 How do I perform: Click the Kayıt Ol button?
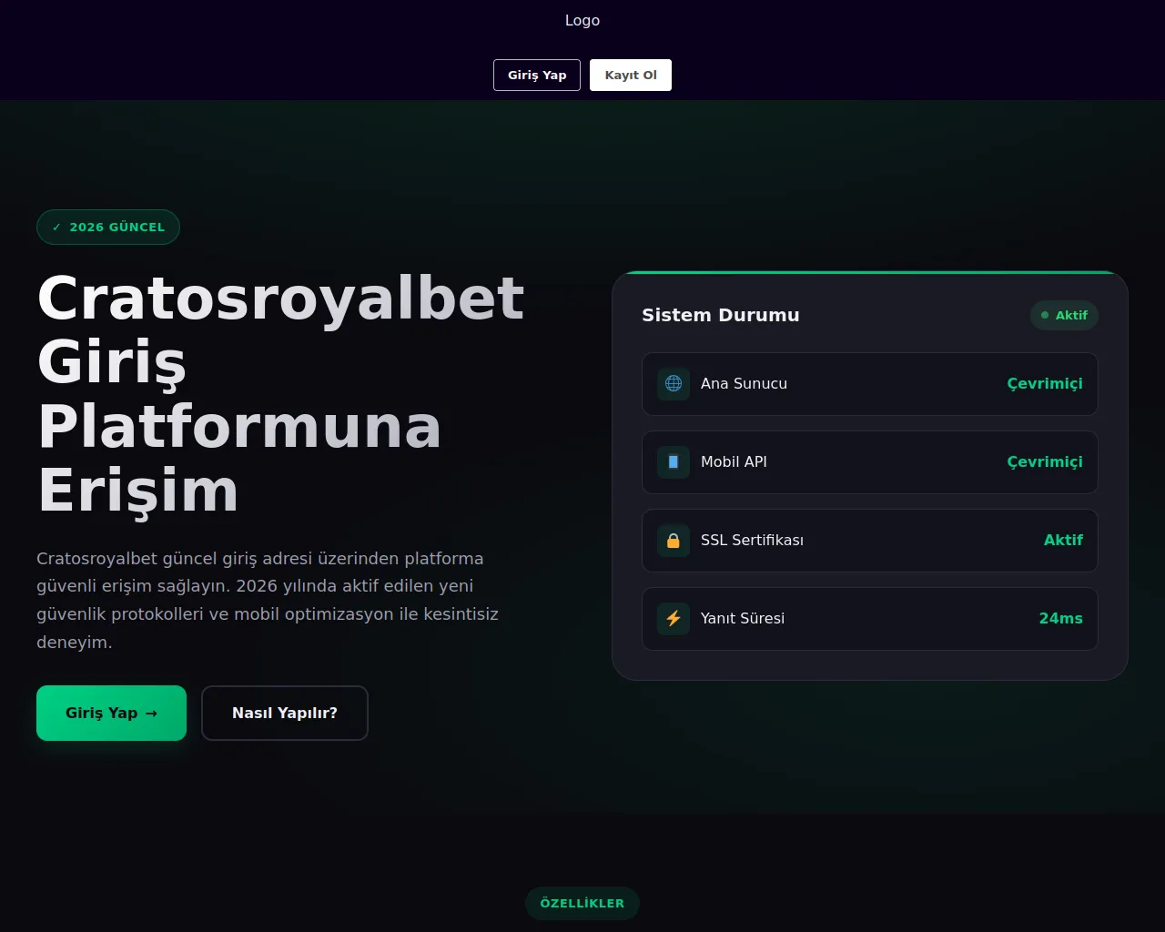(631, 75)
